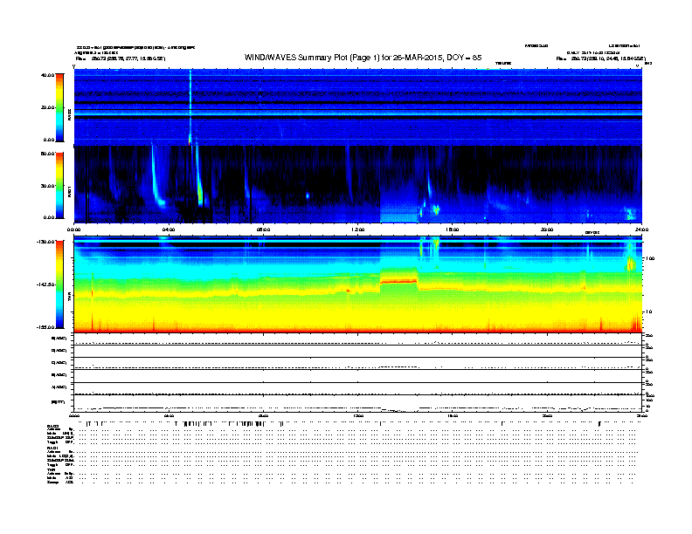Click the red horizontal band in TNR spectrogram
Viewport: 692px width, 534px height.
(x=398, y=281)
